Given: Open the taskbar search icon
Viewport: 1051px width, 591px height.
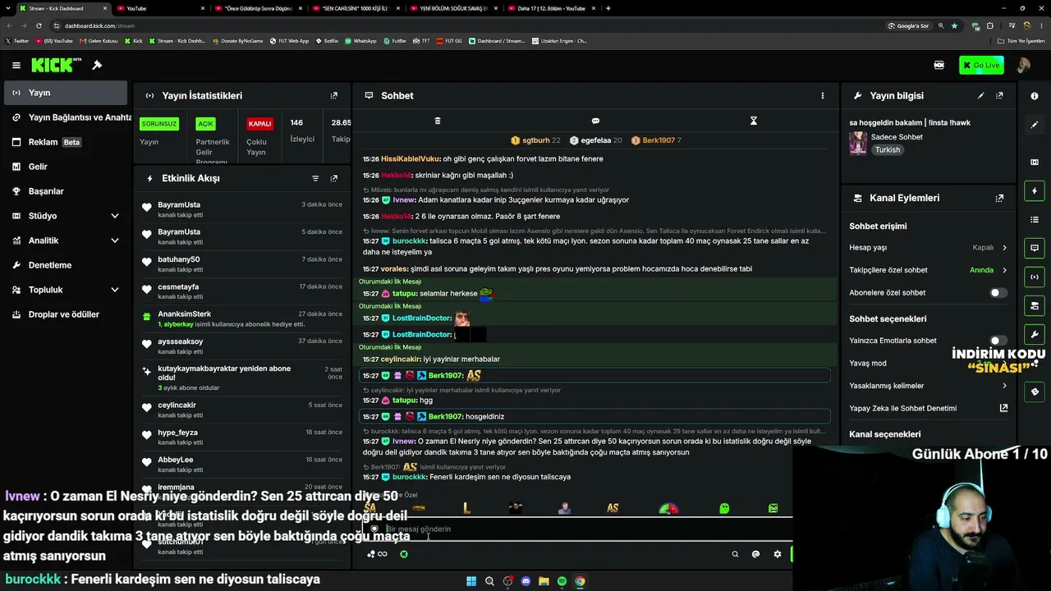Looking at the screenshot, I should [x=489, y=581].
